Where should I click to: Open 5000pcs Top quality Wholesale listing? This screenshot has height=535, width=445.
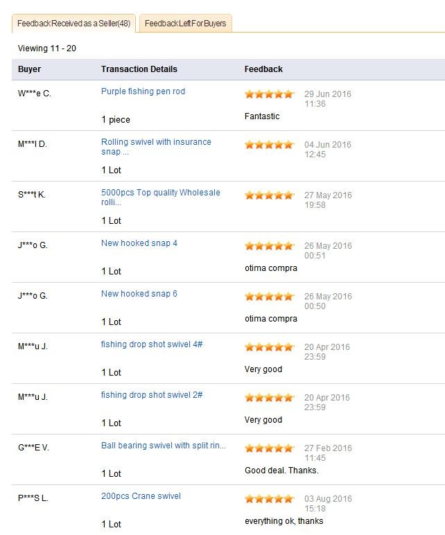point(160,193)
